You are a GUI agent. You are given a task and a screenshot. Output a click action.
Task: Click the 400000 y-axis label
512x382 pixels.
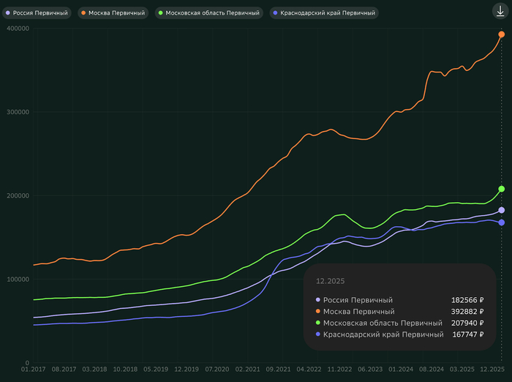tap(15, 29)
